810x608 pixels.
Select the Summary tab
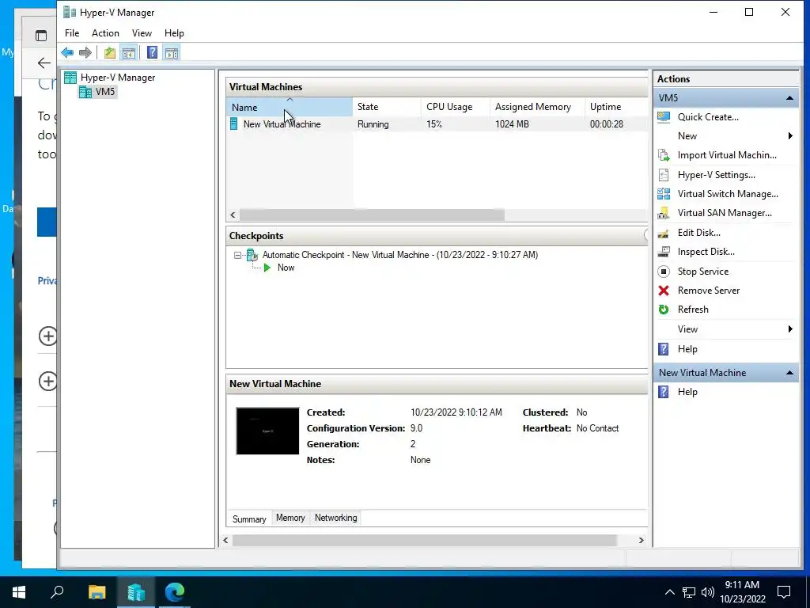[249, 519]
